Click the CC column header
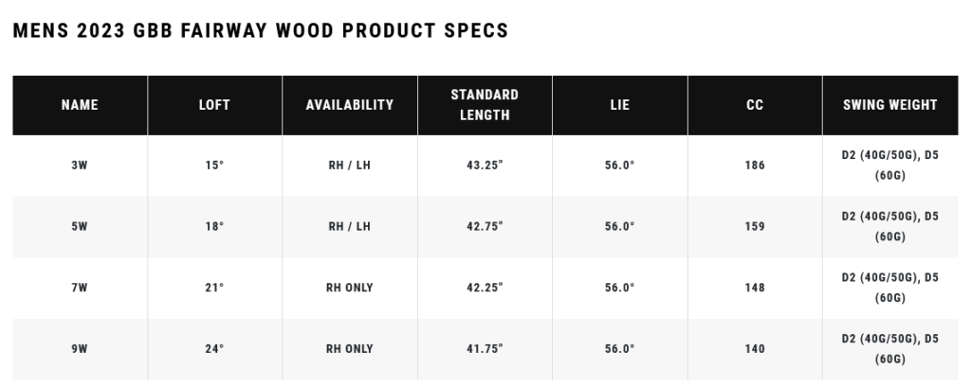 point(755,105)
